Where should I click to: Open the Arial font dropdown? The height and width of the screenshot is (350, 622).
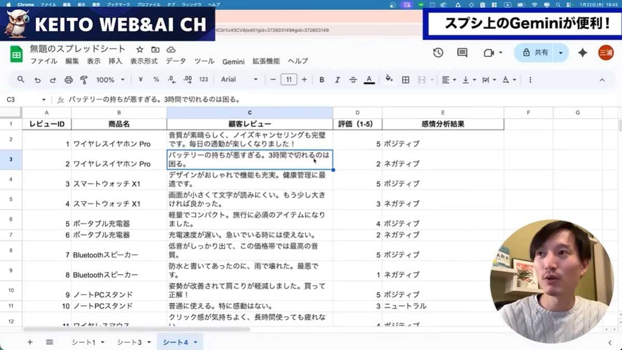(x=238, y=79)
